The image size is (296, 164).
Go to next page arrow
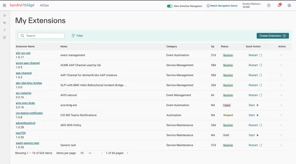[127, 153]
